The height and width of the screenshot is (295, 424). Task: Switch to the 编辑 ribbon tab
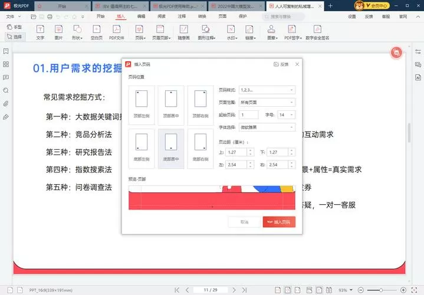[x=141, y=17]
